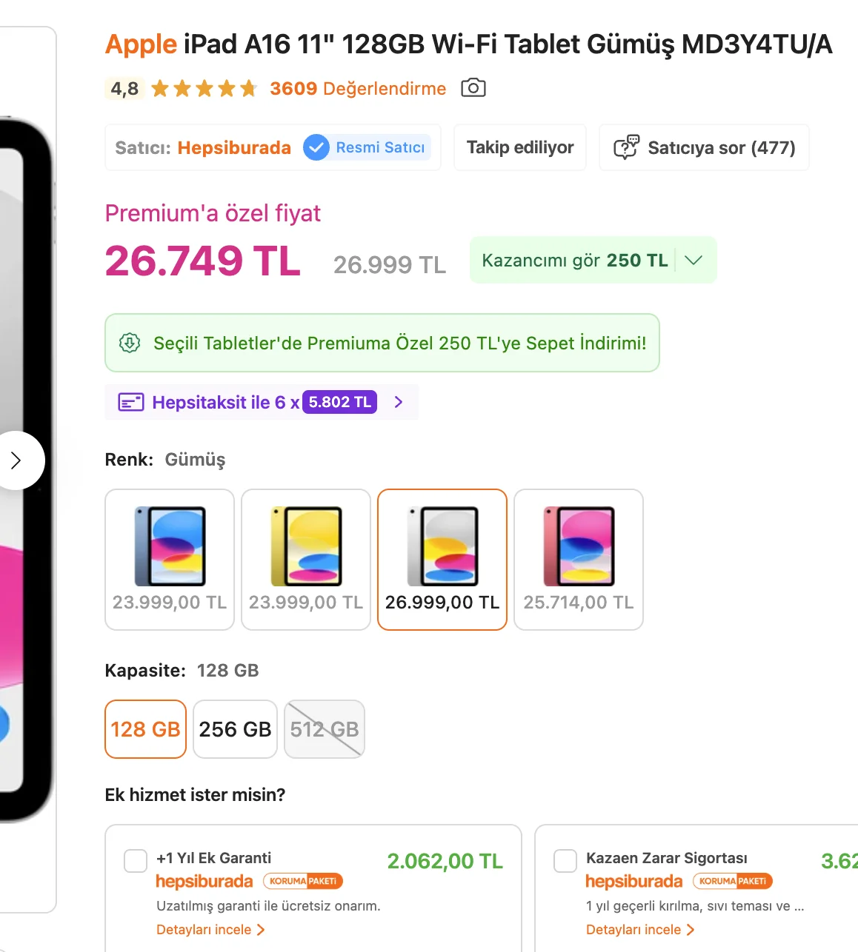Click the star rating icons
Viewport: 858px width, 952px height.
click(x=204, y=89)
